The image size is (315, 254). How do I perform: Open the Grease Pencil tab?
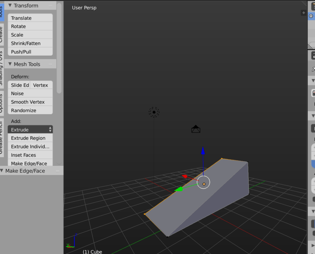pos(2,138)
